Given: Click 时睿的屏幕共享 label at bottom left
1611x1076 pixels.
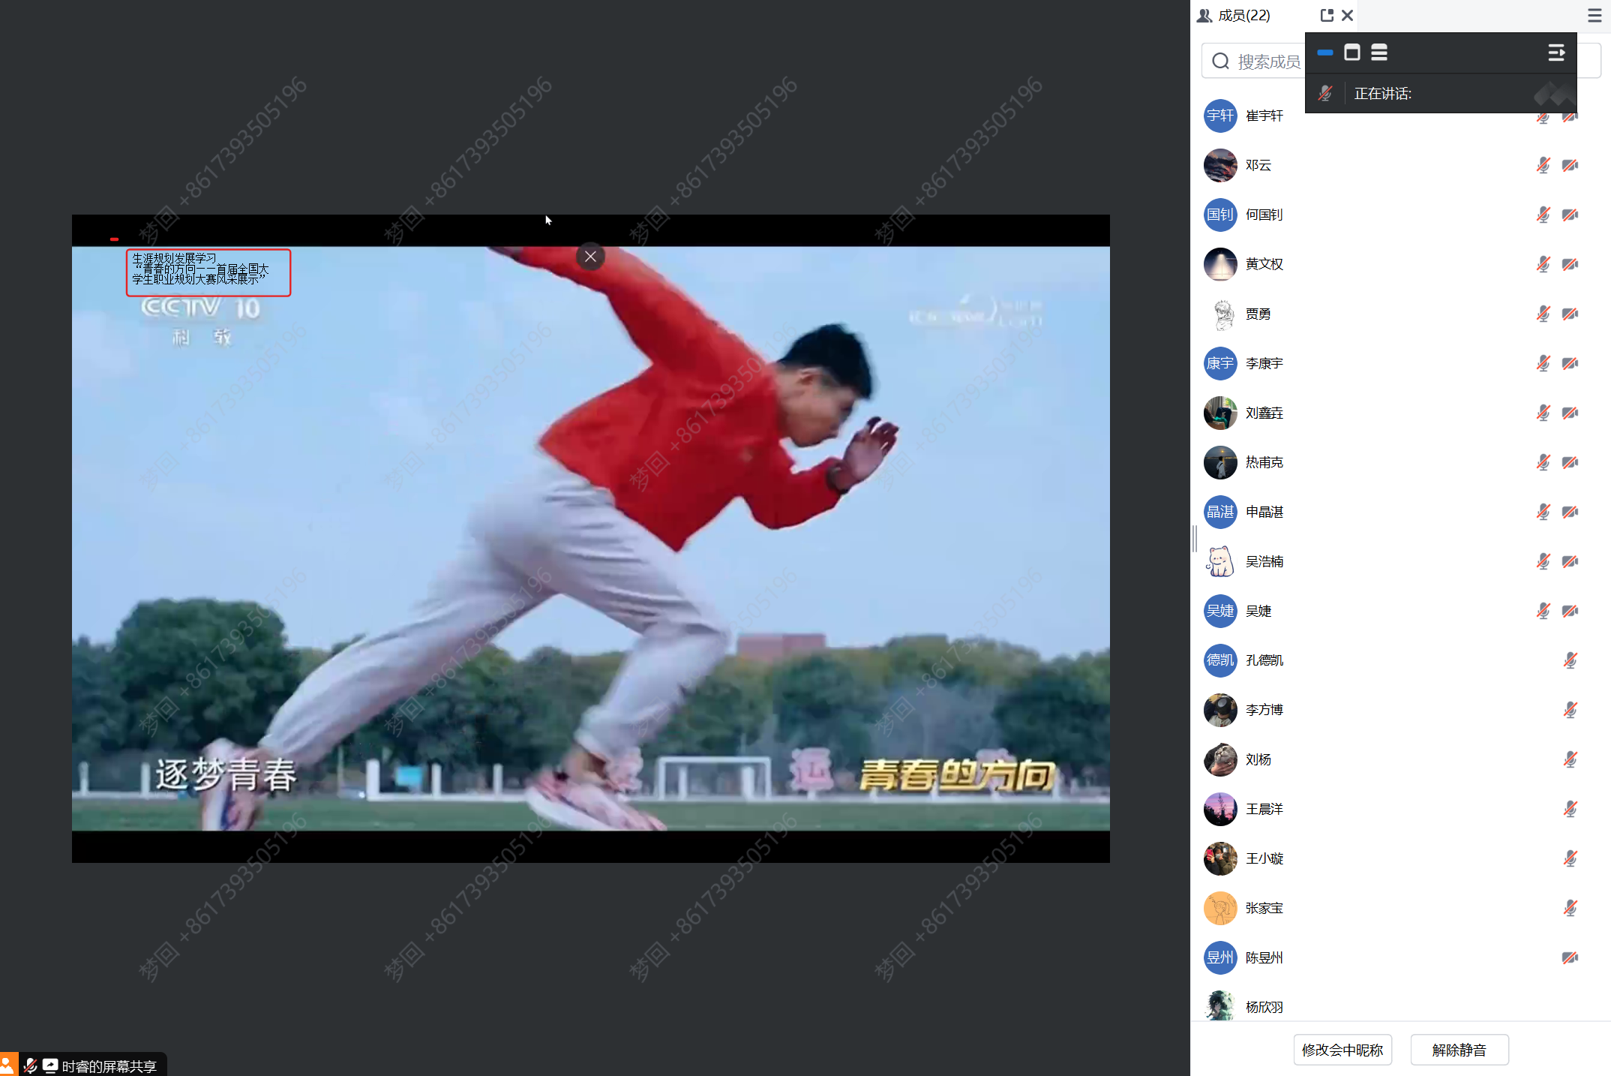Looking at the screenshot, I should click(109, 1066).
